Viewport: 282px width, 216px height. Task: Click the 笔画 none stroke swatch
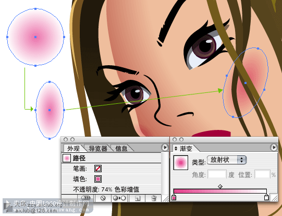coord(98,169)
